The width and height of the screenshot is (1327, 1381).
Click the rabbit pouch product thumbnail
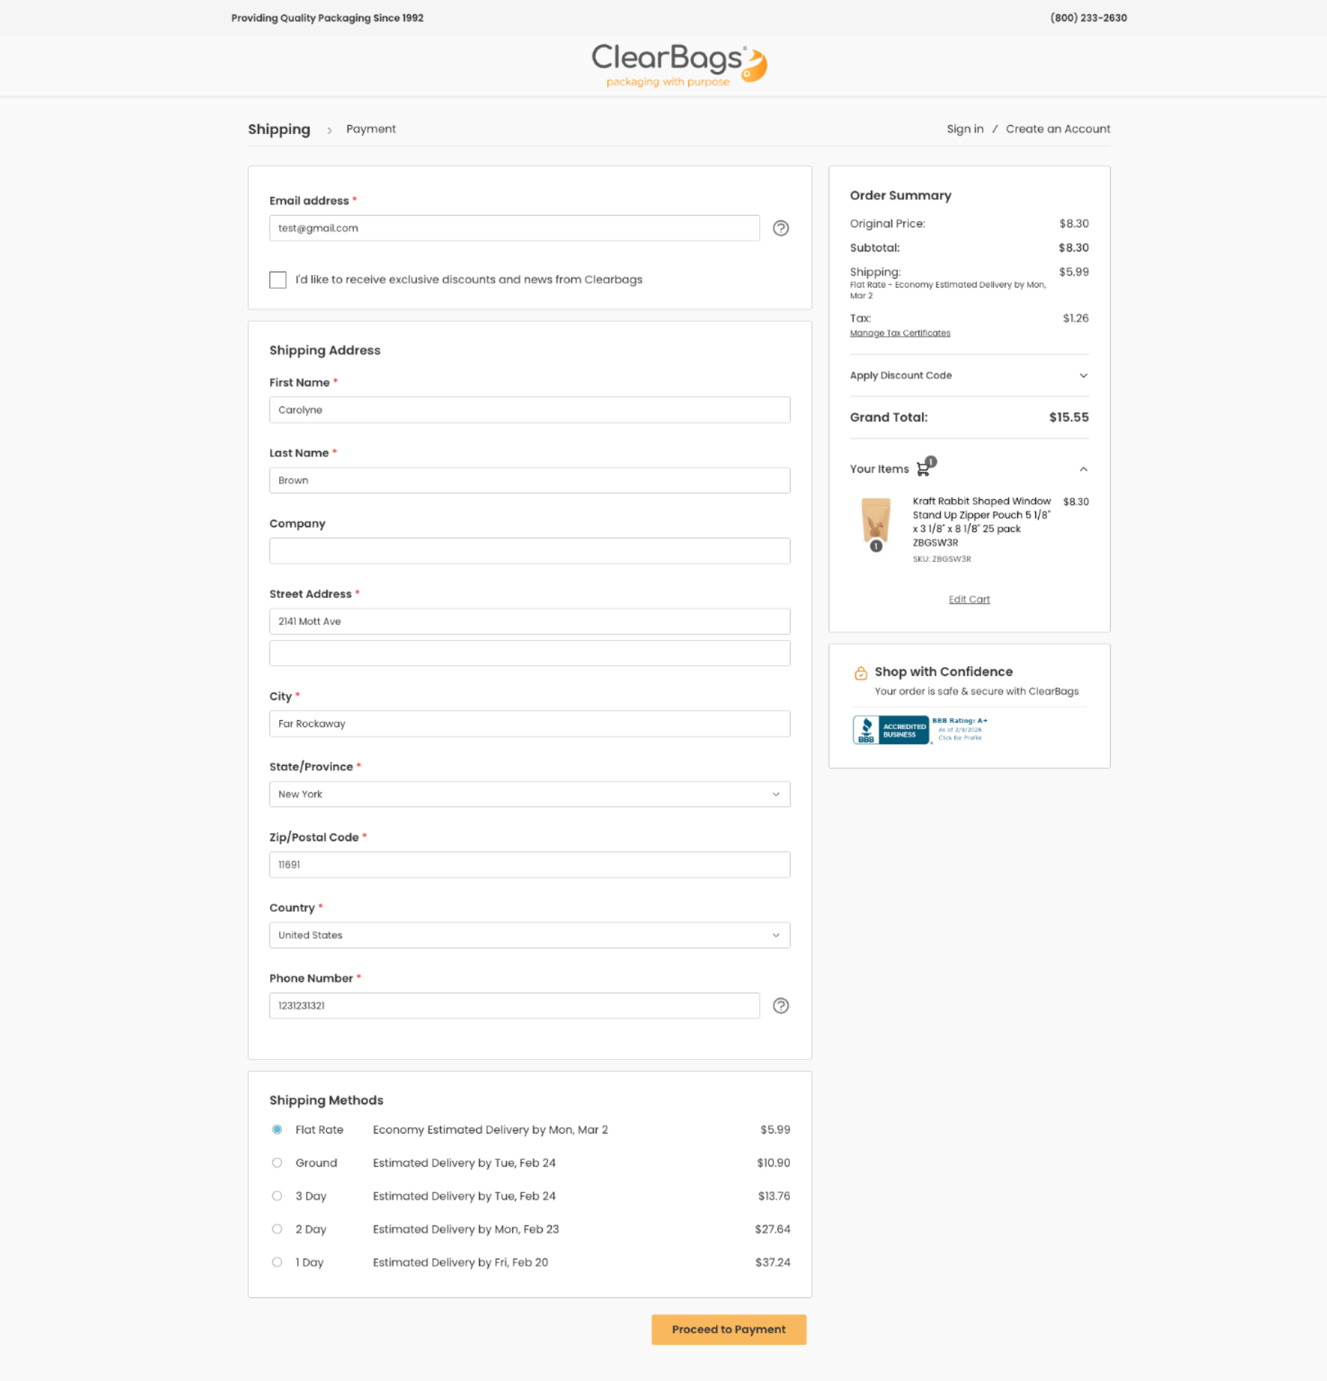[875, 521]
